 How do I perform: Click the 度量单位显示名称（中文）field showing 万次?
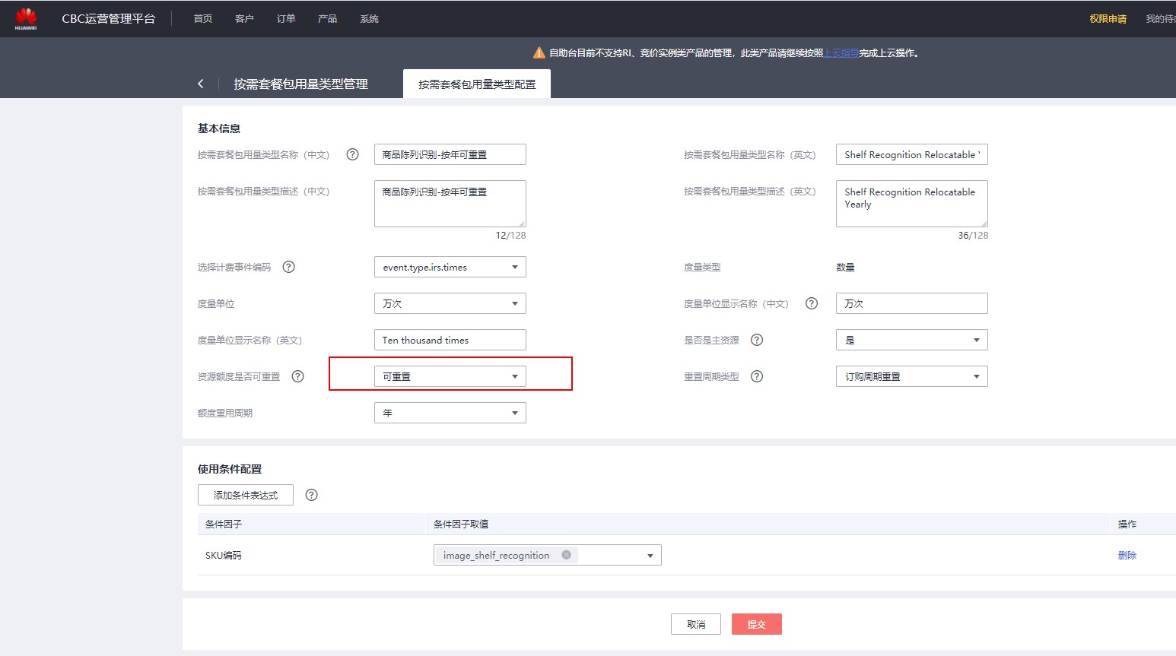pos(912,303)
